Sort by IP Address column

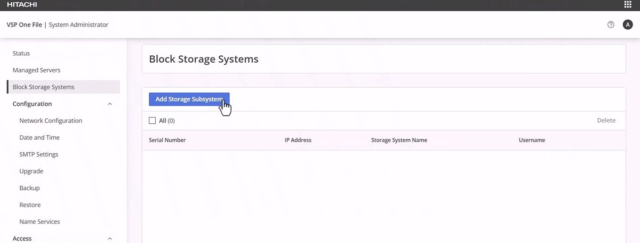coord(298,140)
